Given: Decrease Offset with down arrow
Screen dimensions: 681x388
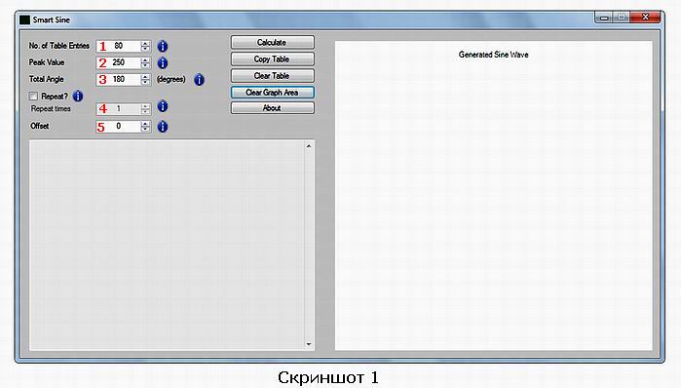Looking at the screenshot, I should click(145, 129).
